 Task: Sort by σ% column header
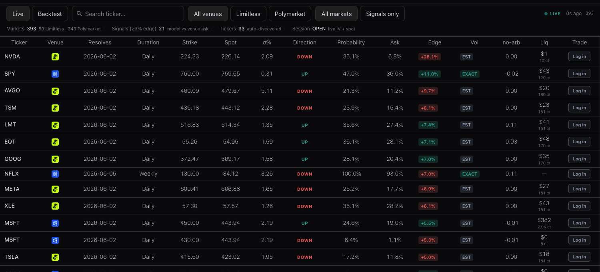(267, 42)
